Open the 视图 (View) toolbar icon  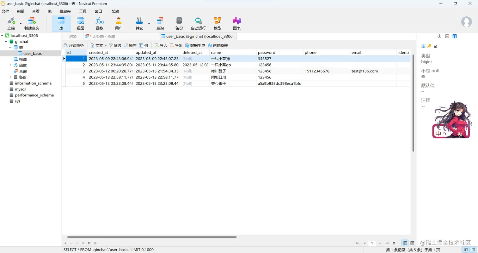(x=80, y=24)
